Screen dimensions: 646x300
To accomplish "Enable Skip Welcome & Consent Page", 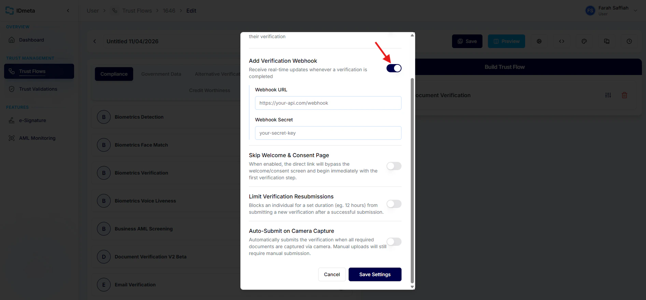I will [394, 166].
